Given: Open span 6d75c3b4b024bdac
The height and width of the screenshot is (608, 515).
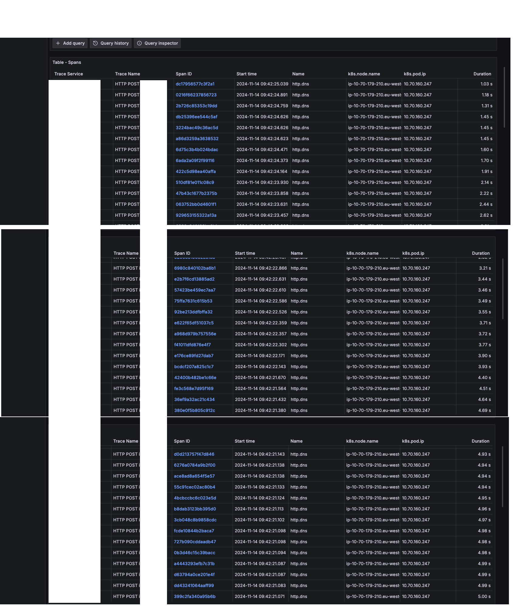Looking at the screenshot, I should [197, 150].
